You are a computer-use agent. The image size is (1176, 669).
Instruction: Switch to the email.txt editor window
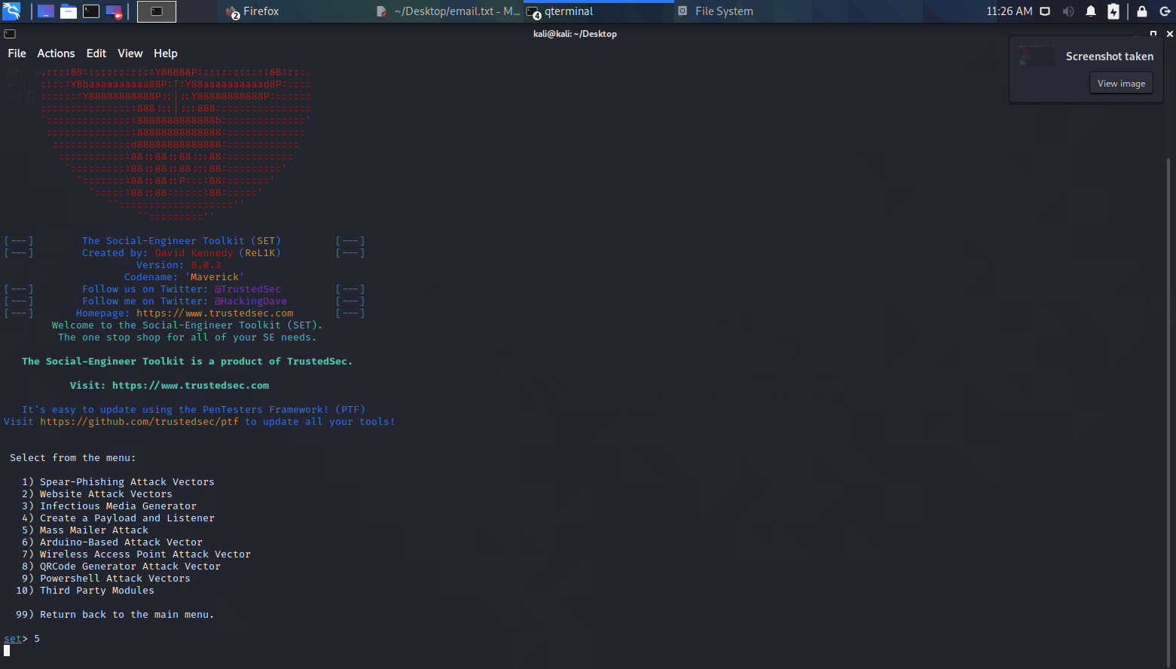coord(448,11)
